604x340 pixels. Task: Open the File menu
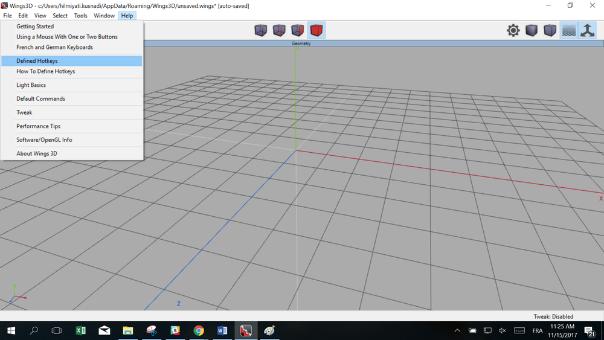8,16
